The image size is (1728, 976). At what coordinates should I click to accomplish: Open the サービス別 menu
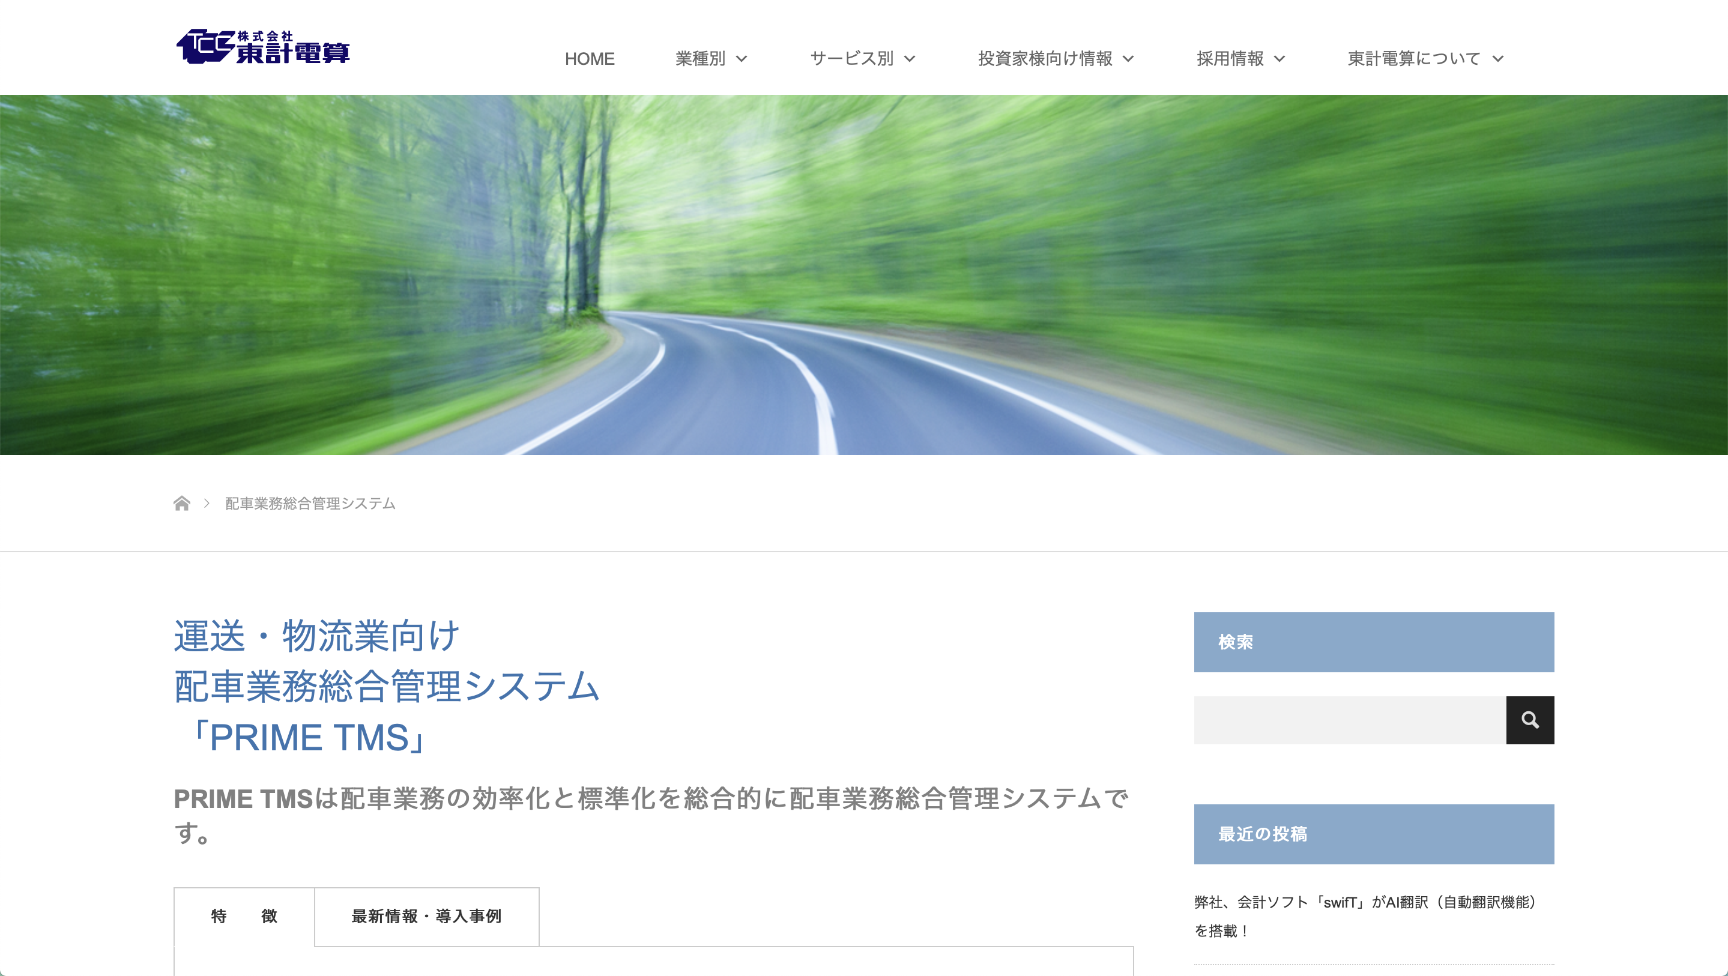pos(852,59)
